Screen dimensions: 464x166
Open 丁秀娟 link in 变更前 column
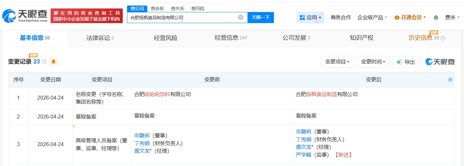(x=142, y=143)
